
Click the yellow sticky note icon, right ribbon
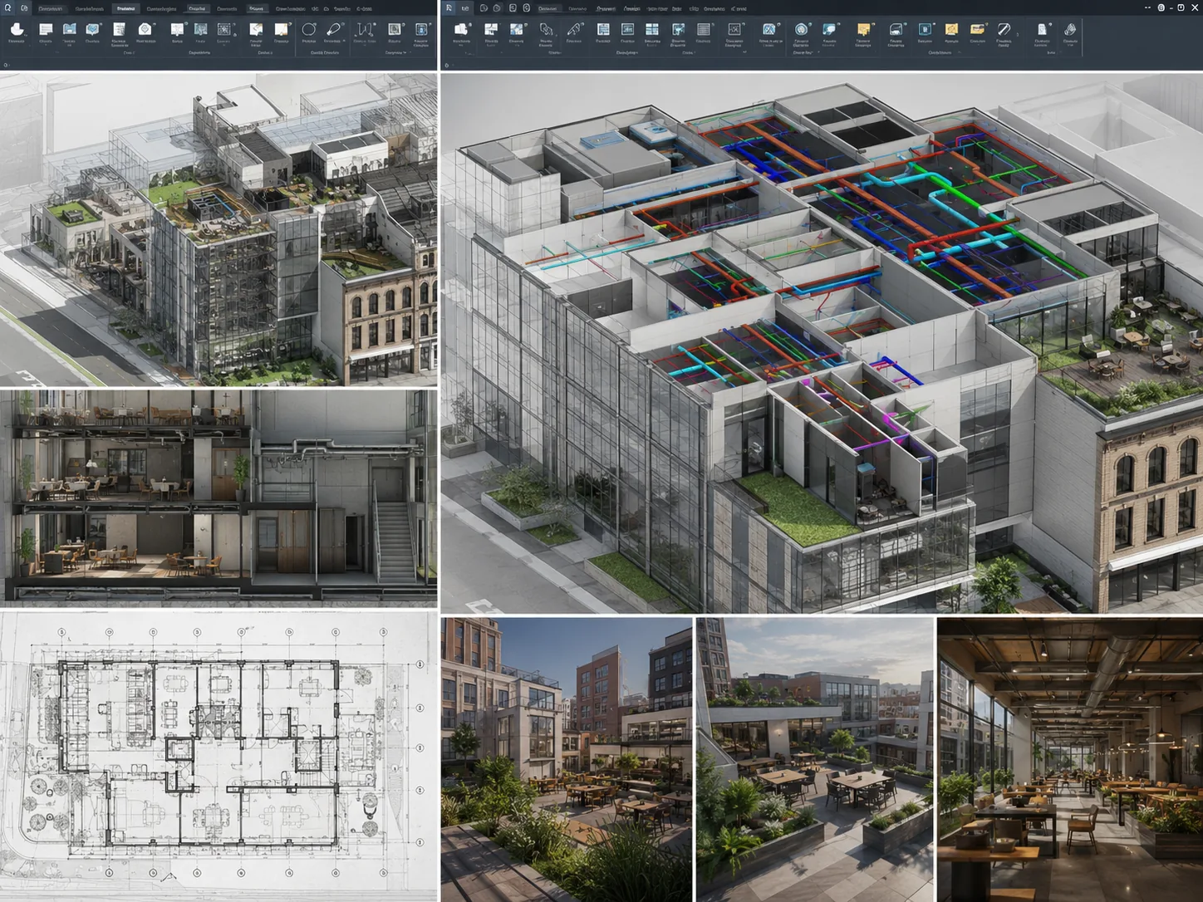click(864, 29)
